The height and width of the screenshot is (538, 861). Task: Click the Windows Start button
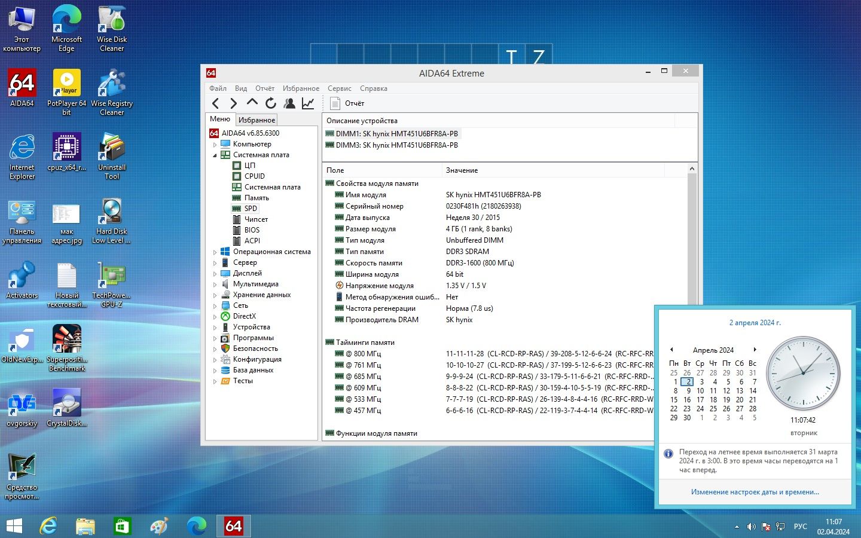14,526
